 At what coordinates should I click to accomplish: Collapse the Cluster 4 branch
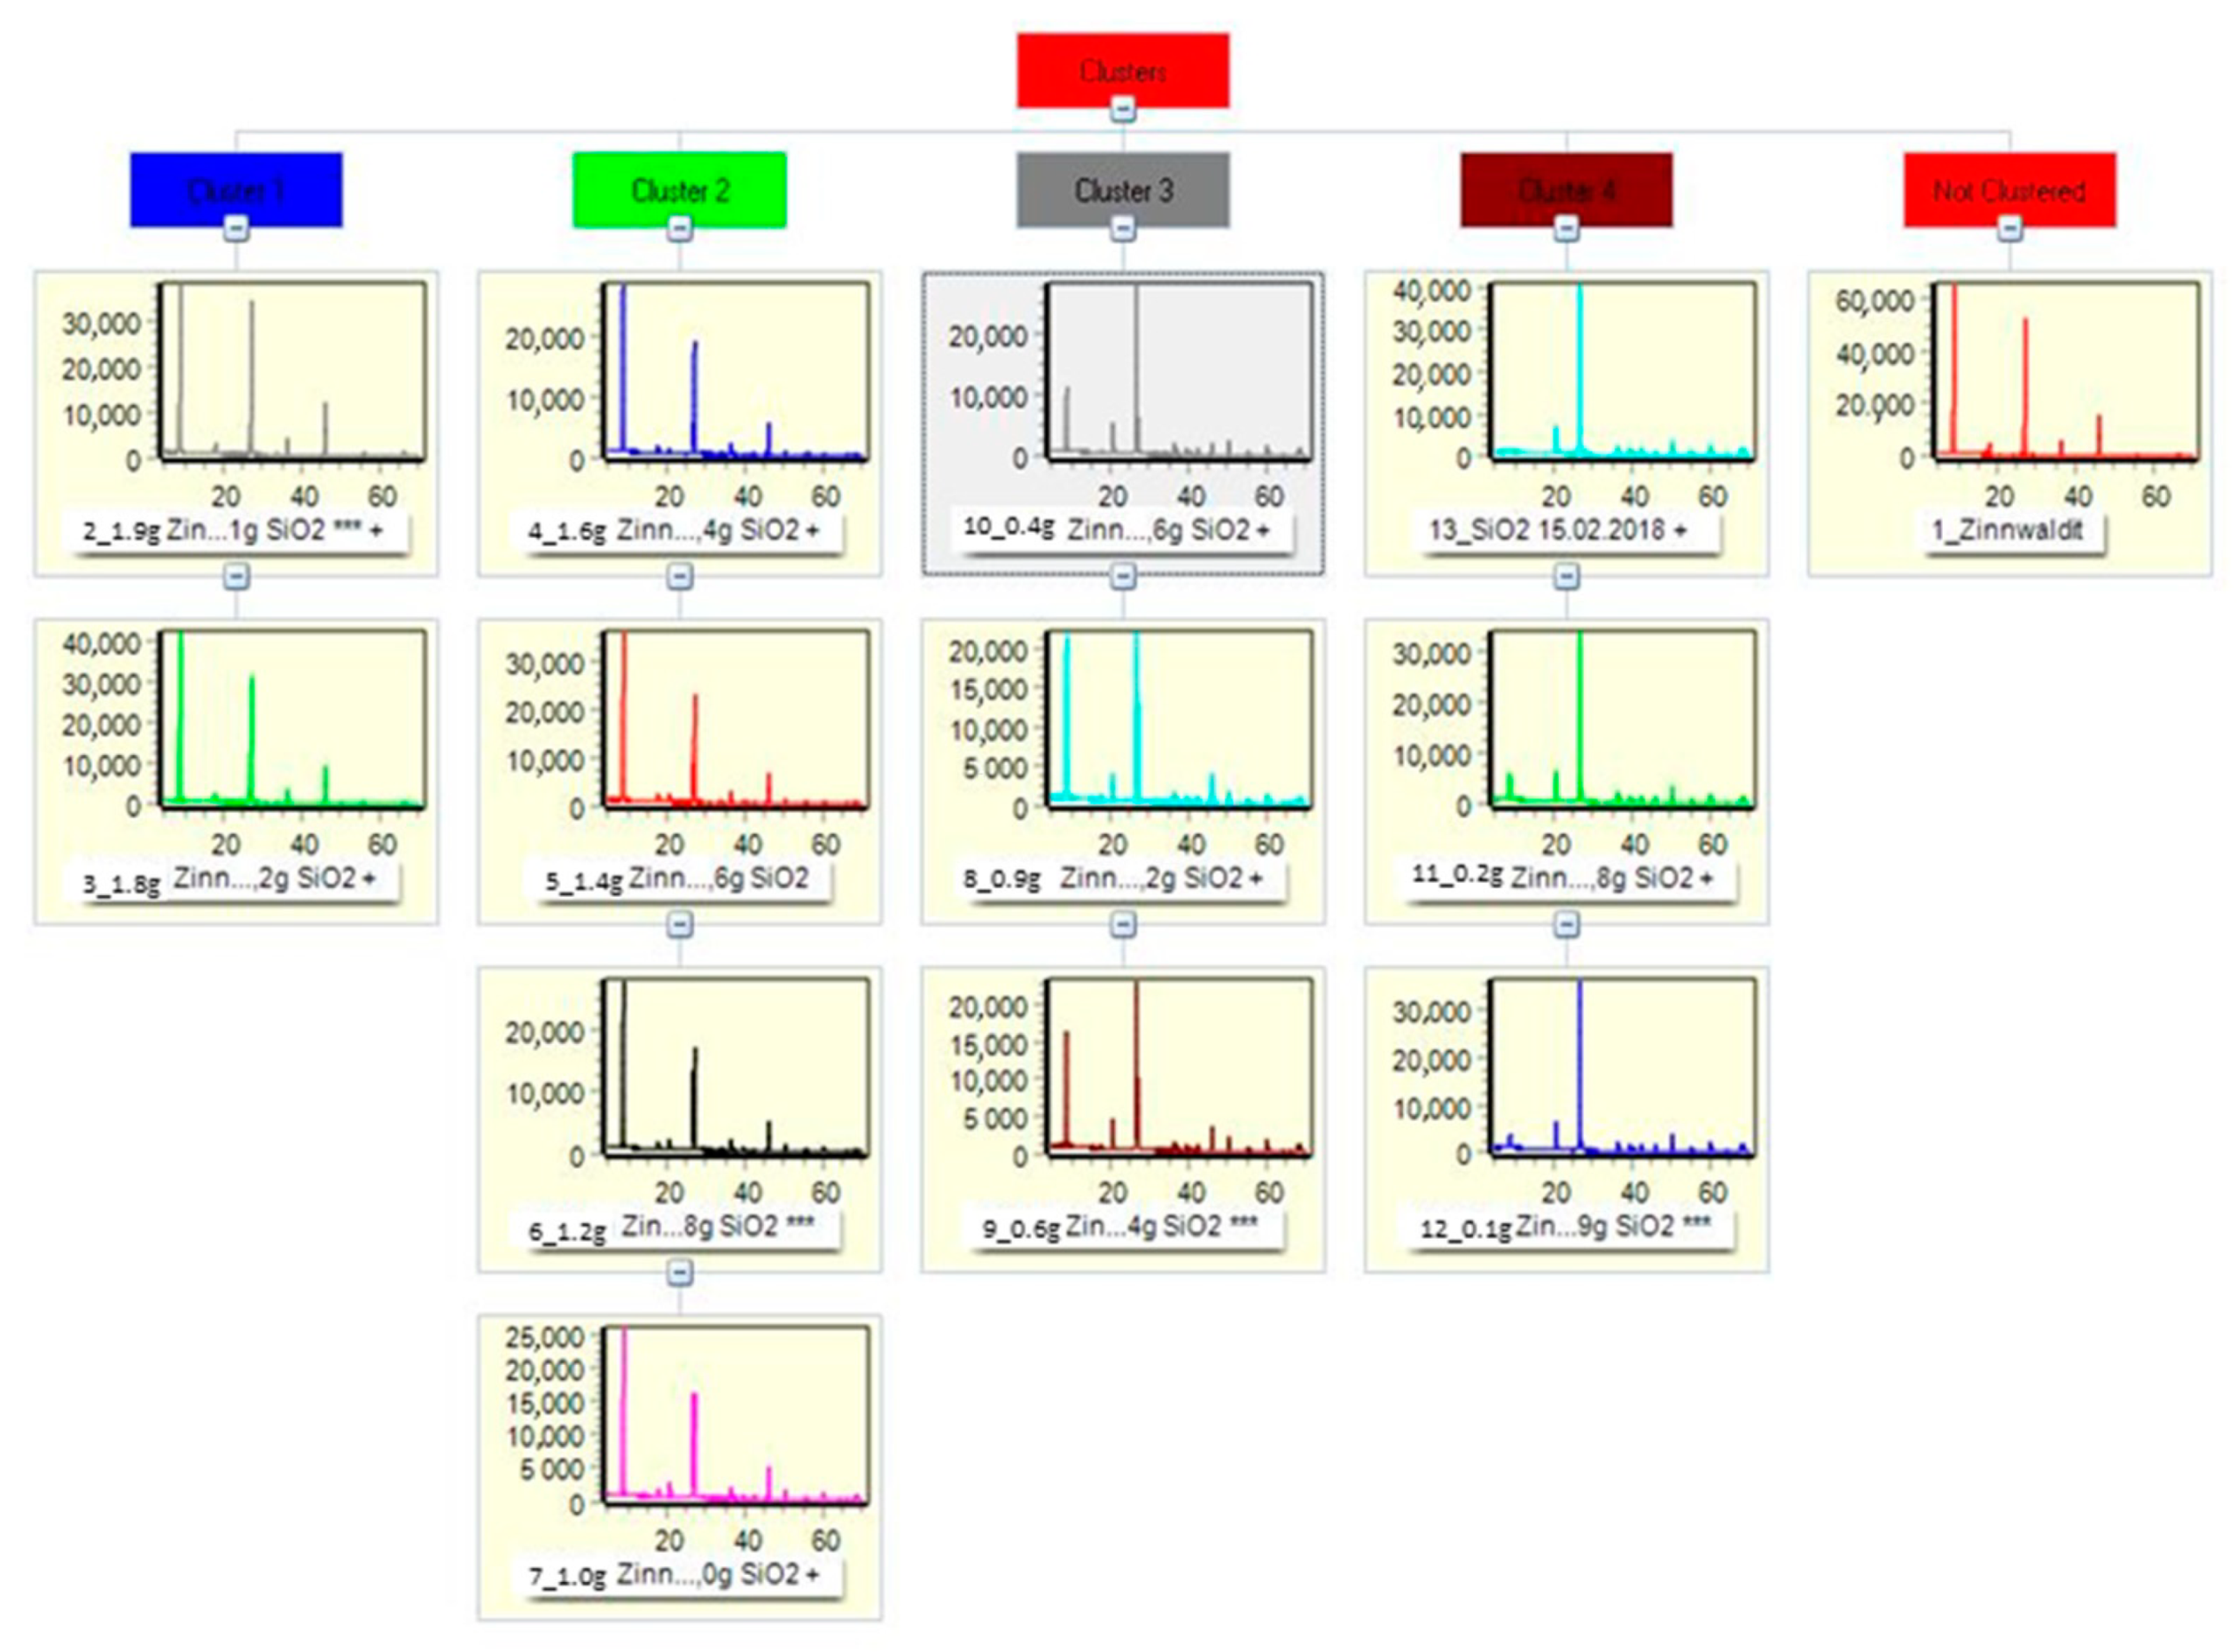[1566, 229]
